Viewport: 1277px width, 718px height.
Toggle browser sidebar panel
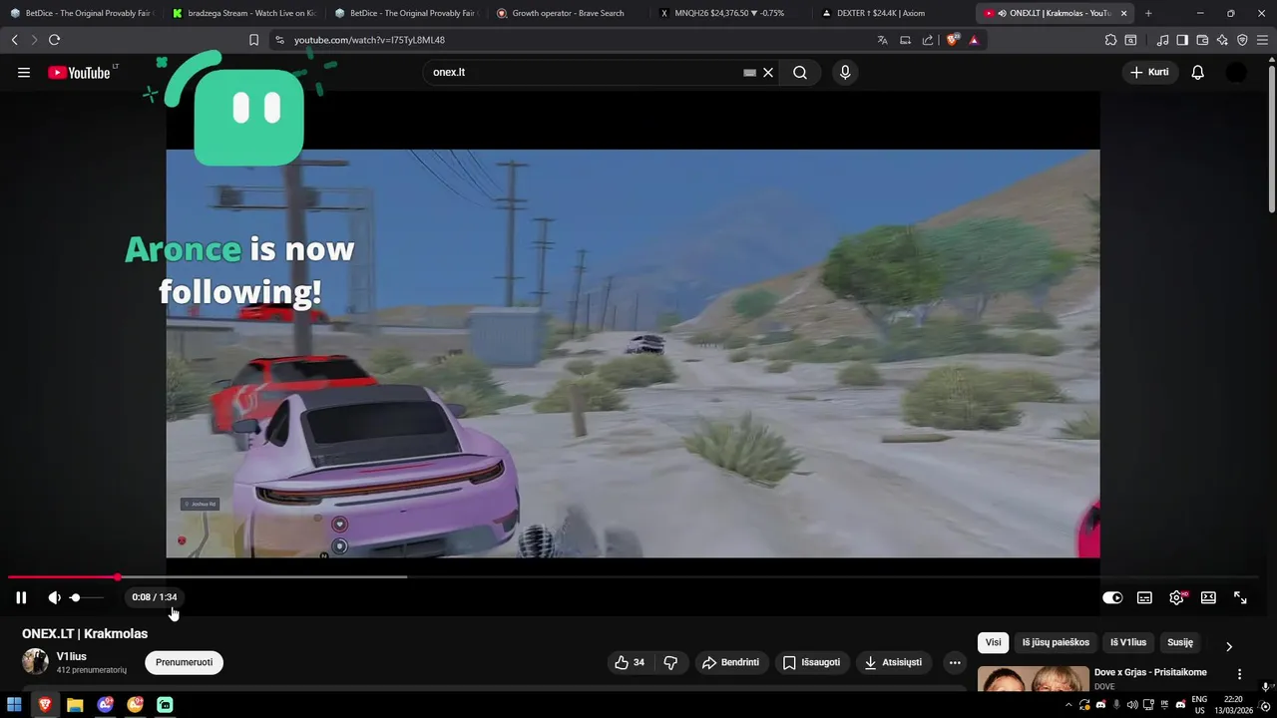[x=1182, y=40]
